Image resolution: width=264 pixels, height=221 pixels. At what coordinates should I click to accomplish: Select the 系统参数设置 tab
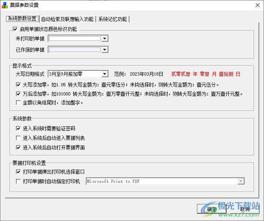(22, 19)
